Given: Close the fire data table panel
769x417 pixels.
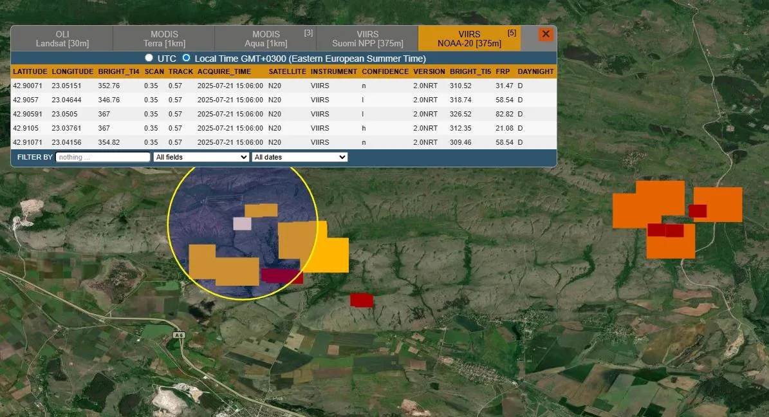Looking at the screenshot, I should (546, 34).
